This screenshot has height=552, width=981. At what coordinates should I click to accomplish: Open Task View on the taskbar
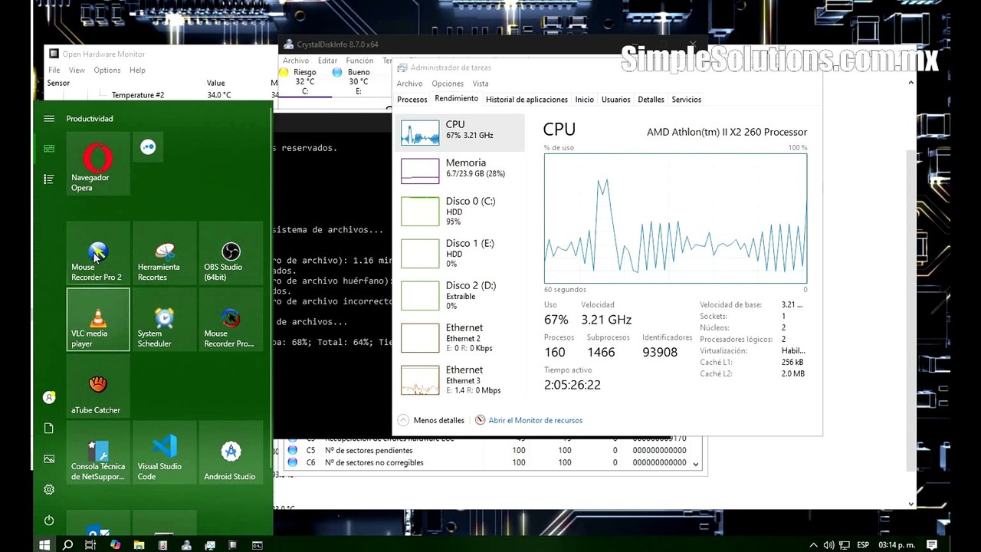(90, 545)
